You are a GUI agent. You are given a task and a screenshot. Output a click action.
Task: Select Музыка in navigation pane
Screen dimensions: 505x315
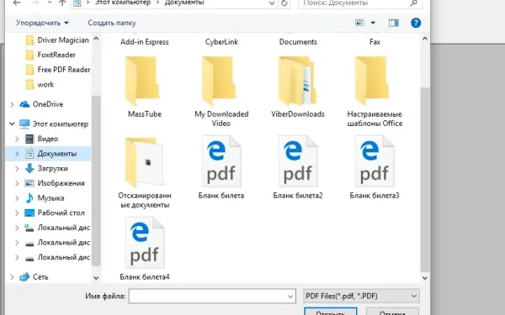pyautogui.click(x=45, y=198)
